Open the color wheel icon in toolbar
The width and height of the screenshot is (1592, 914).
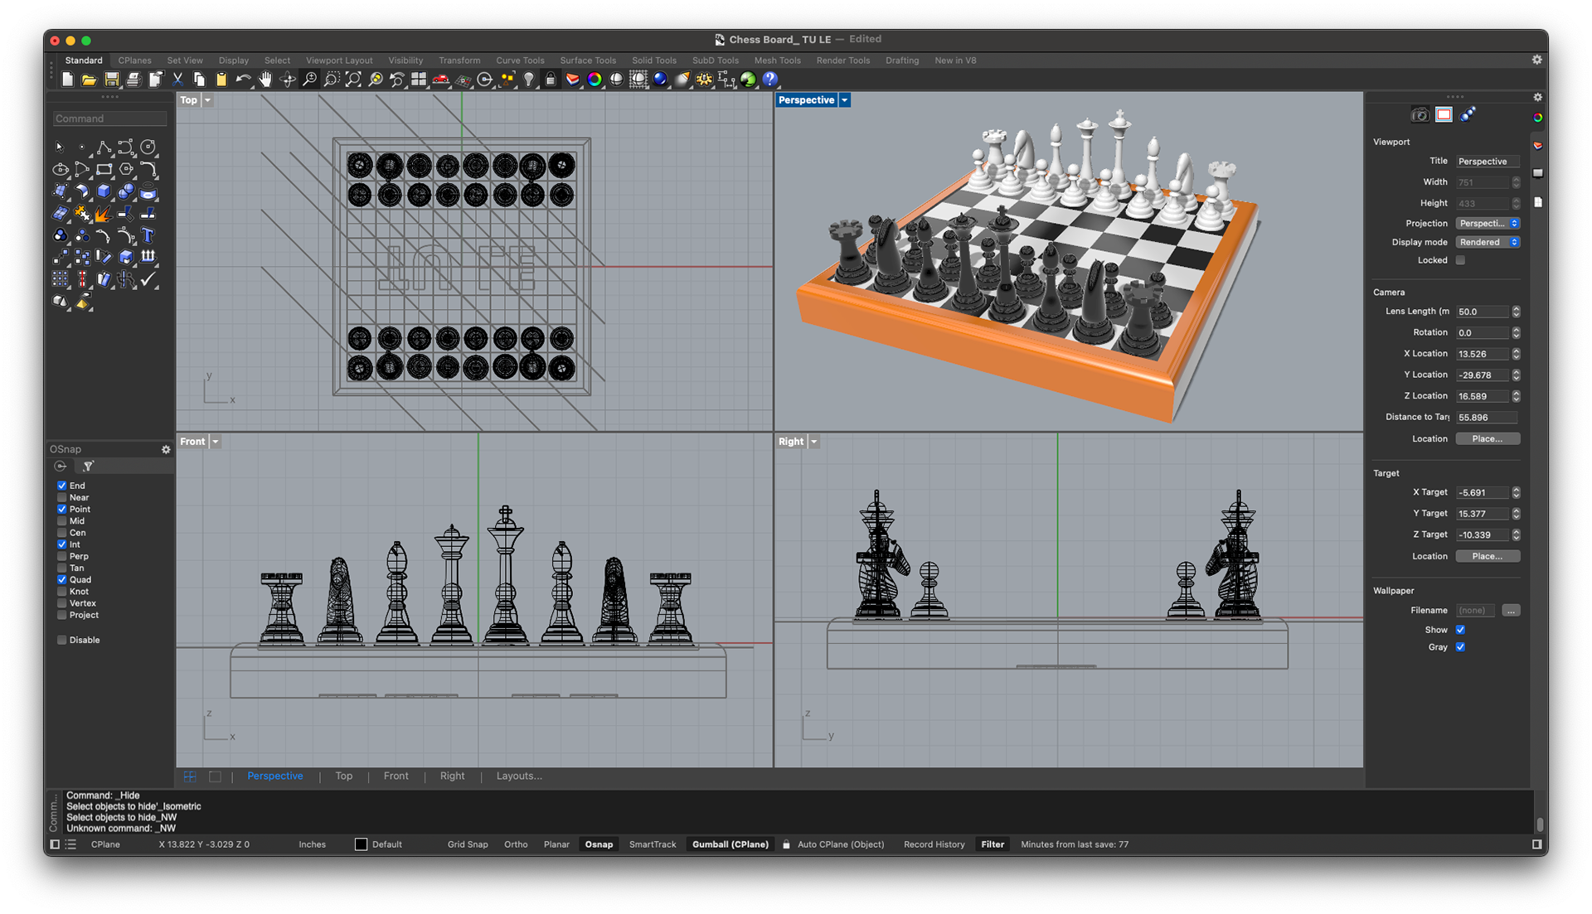tap(595, 80)
